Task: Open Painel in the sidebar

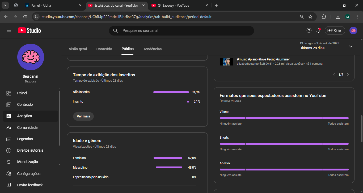Action: [x=22, y=93]
